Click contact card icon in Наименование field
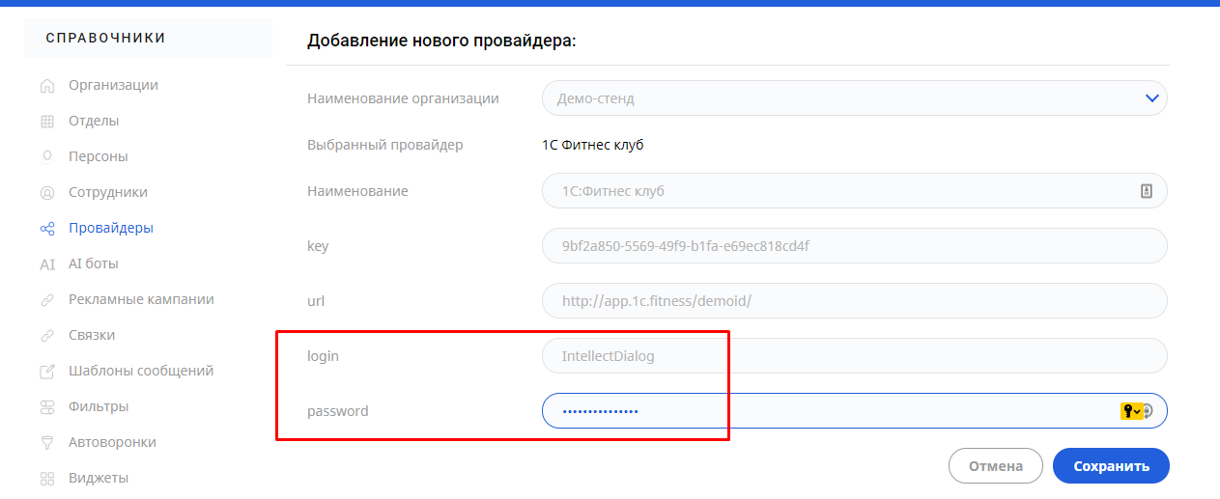 pos(1147,191)
